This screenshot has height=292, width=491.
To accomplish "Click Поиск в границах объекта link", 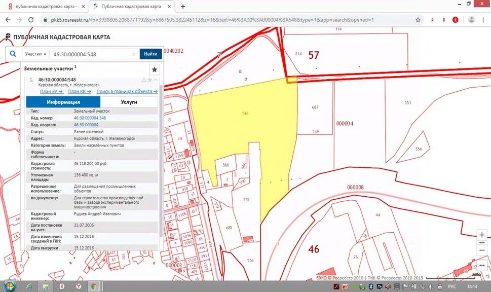I will point(127,91).
